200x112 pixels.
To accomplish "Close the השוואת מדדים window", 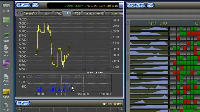I will (x=18, y=103).
